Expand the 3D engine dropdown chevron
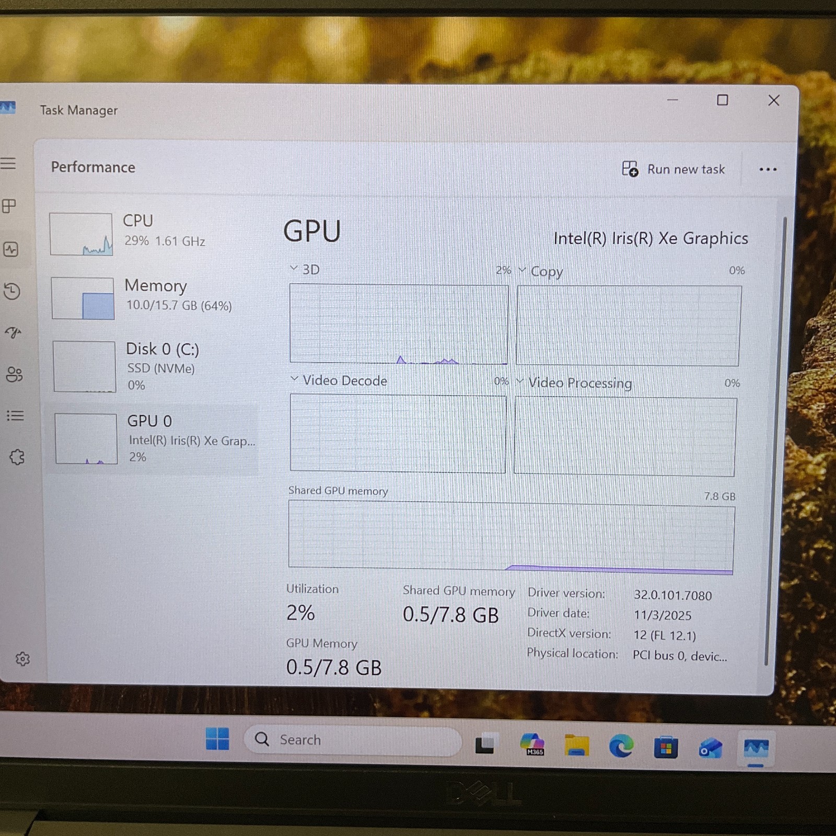836x836 pixels. [x=294, y=269]
